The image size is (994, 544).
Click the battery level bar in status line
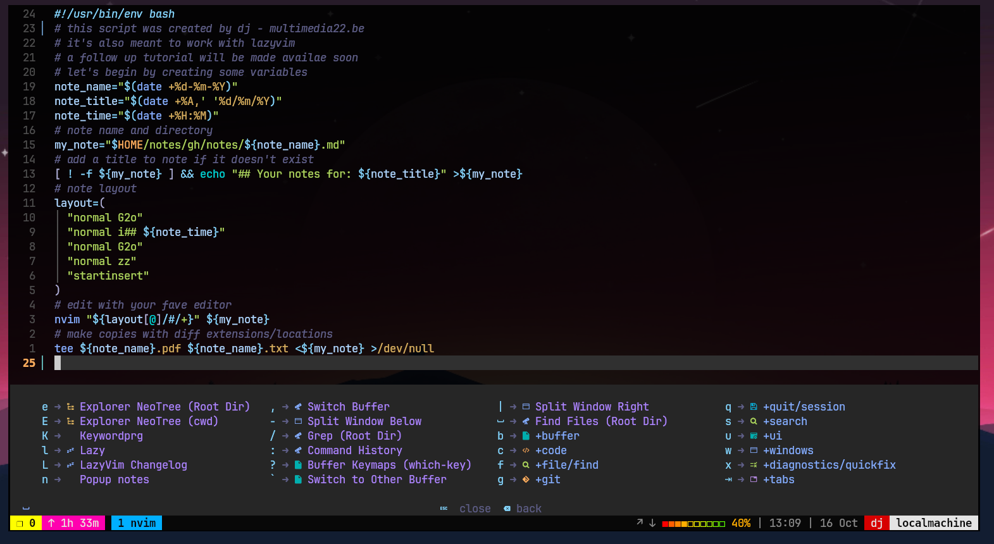click(693, 524)
